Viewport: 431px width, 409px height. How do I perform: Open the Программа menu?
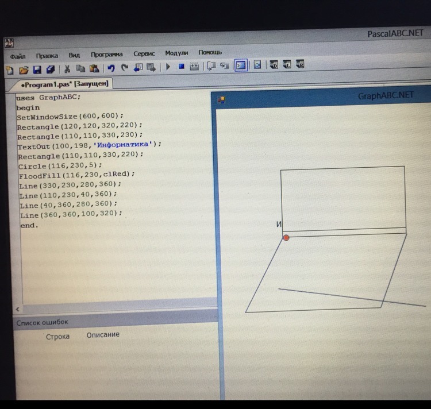pyautogui.click(x=106, y=55)
